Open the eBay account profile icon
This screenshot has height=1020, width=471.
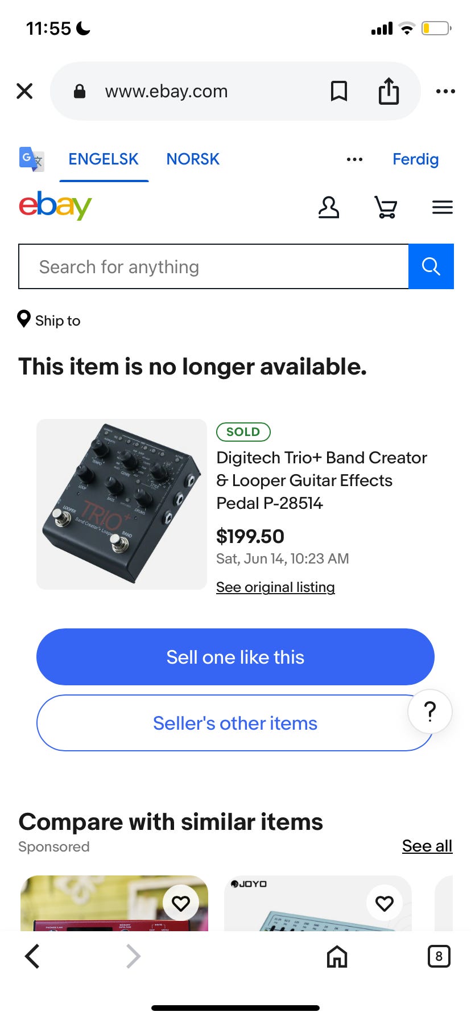pyautogui.click(x=329, y=207)
